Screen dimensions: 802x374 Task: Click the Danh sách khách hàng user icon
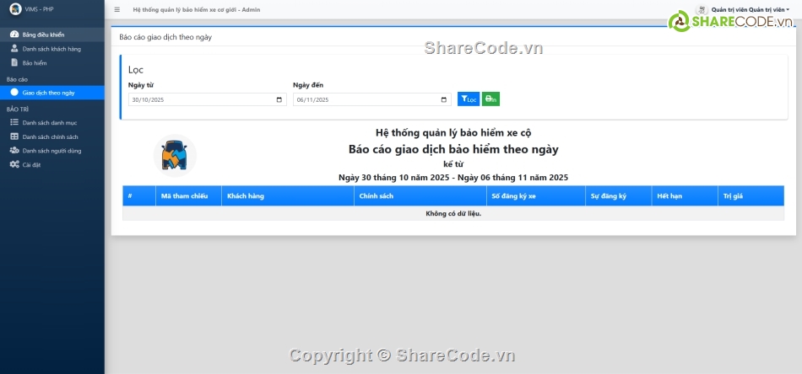[14, 49]
